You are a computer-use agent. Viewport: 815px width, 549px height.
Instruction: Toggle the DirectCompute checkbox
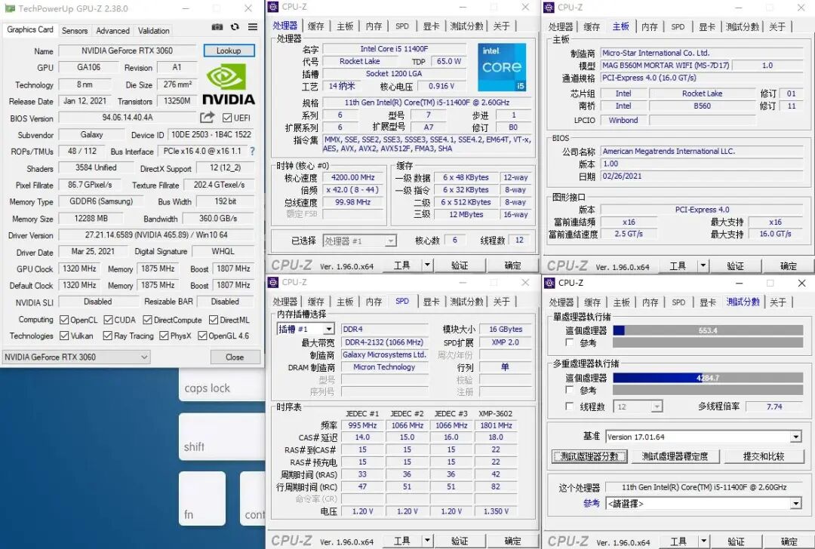point(147,320)
